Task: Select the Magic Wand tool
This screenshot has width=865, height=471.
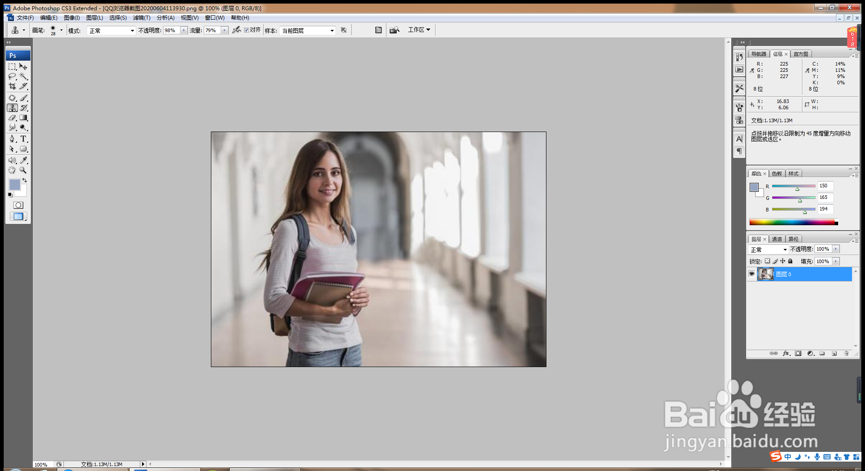Action: [x=24, y=76]
